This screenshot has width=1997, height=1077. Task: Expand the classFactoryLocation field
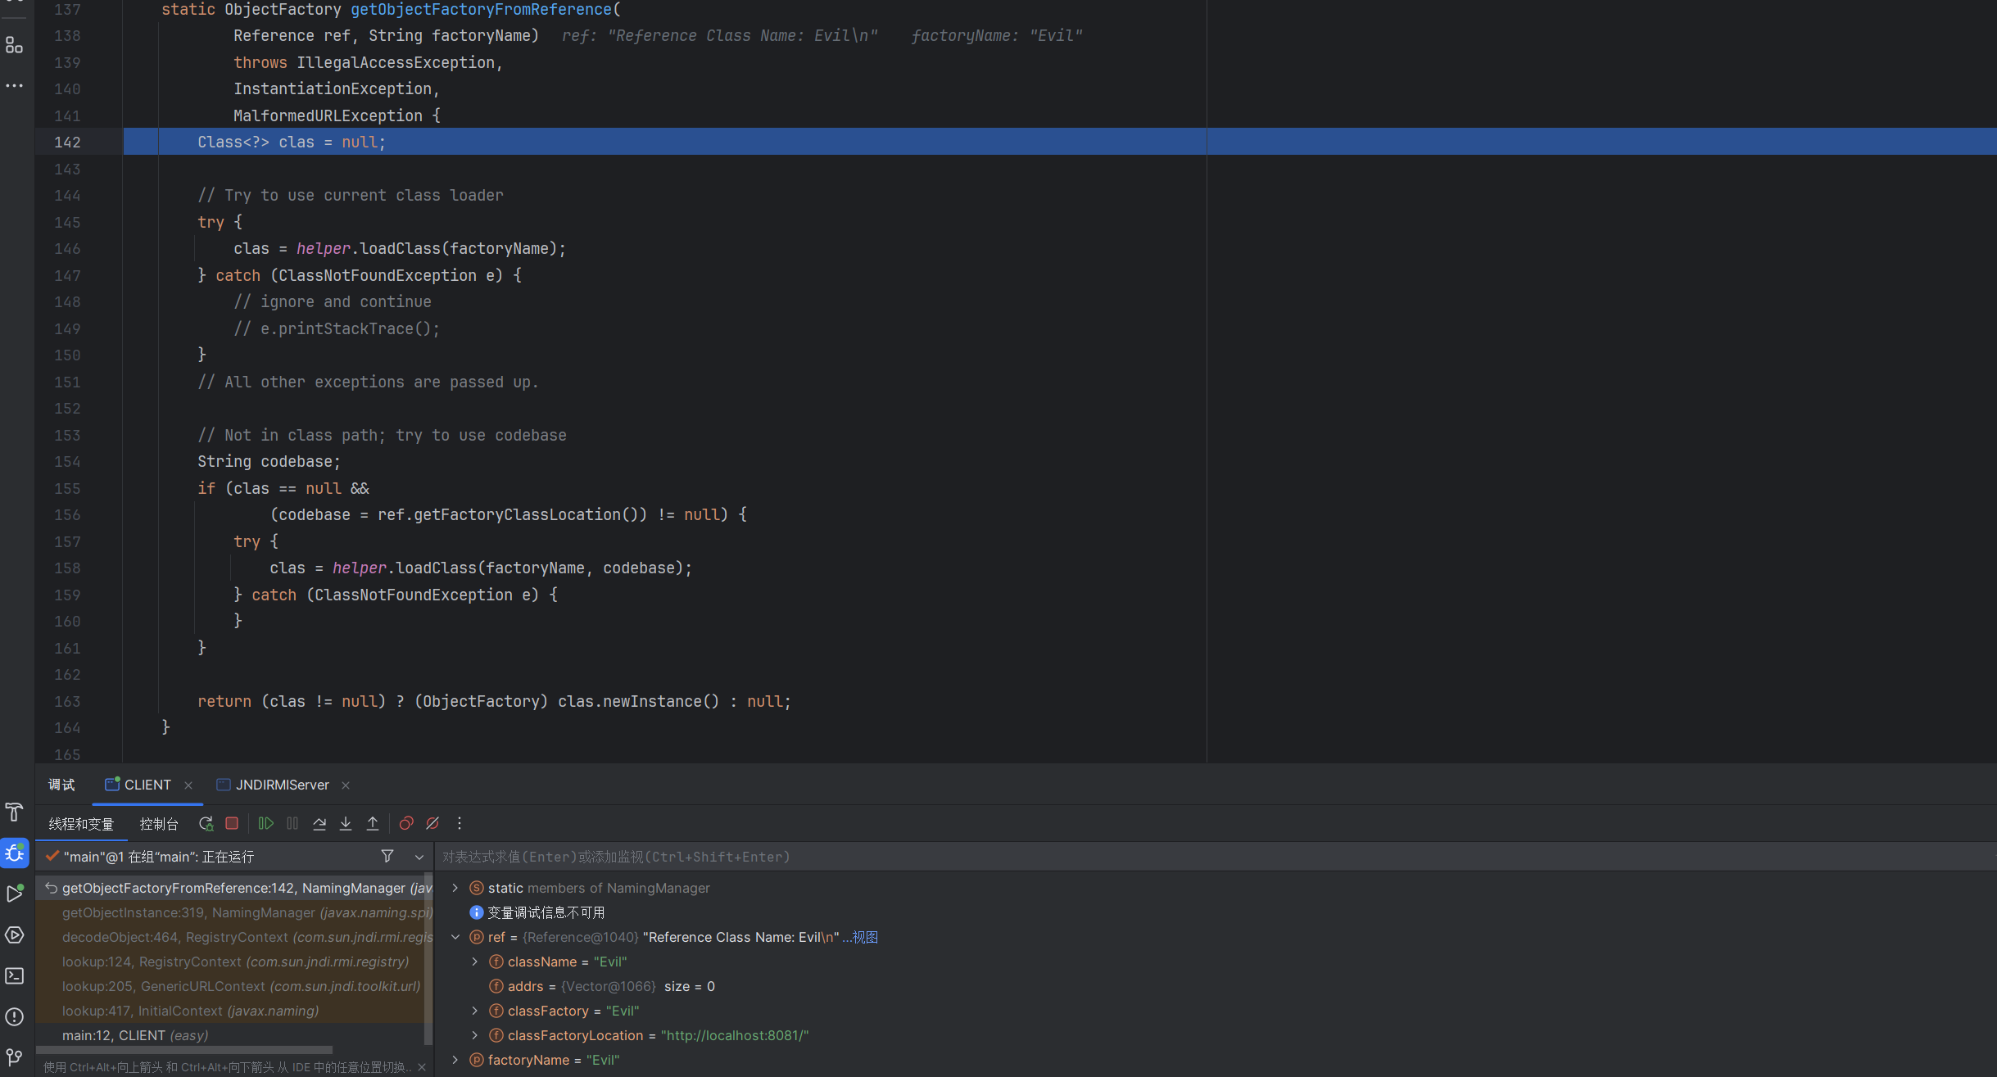coord(475,1035)
